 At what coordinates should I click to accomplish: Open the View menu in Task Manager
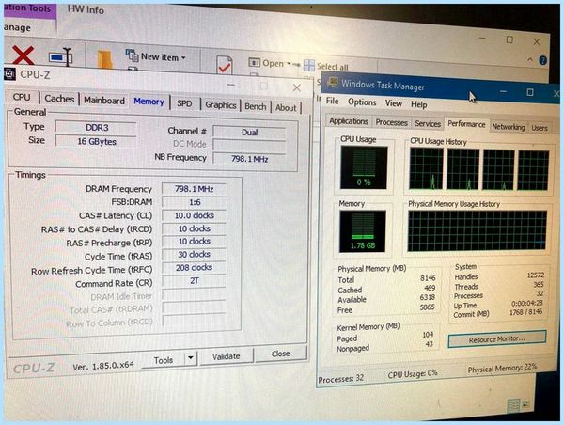click(x=394, y=103)
